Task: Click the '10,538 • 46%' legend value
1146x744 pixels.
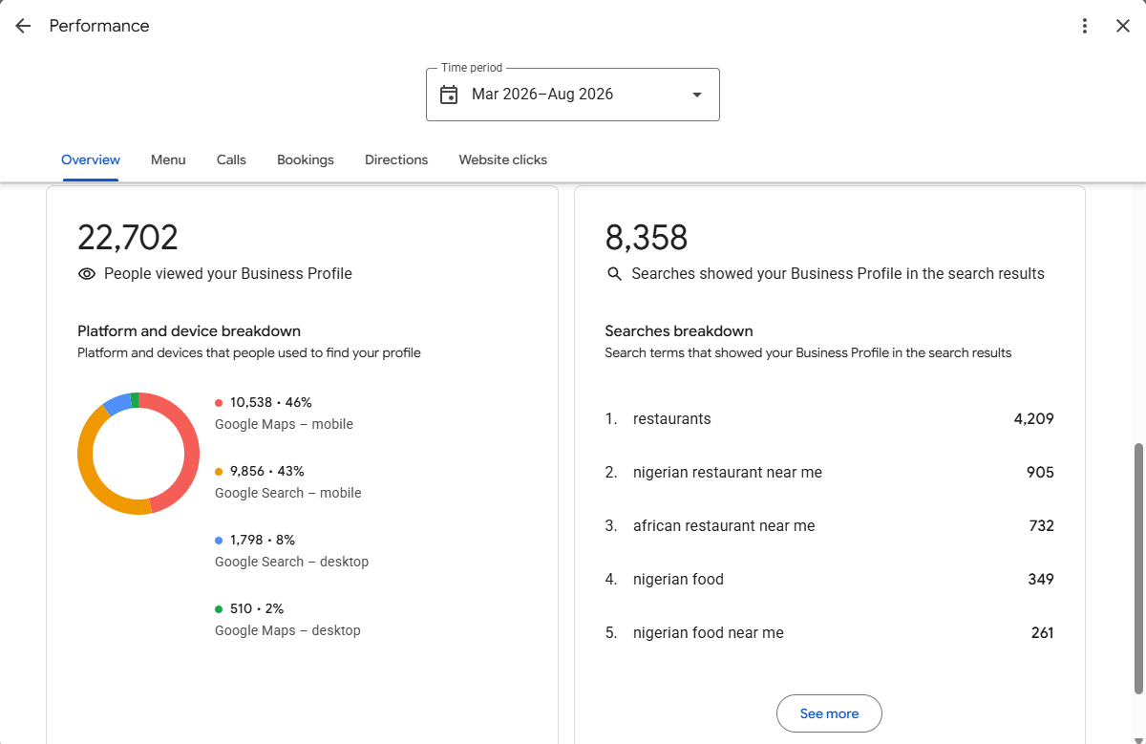Action: [271, 403]
